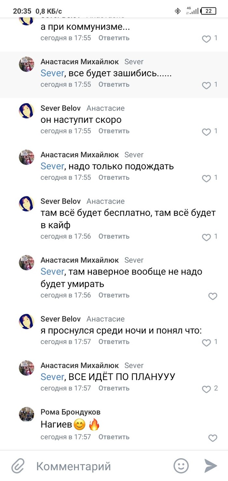Like the 'ВСЕ ИДЁТ ПО ПЛАНУУУ' comment
Screen dimensions: 228x481
click(207, 389)
